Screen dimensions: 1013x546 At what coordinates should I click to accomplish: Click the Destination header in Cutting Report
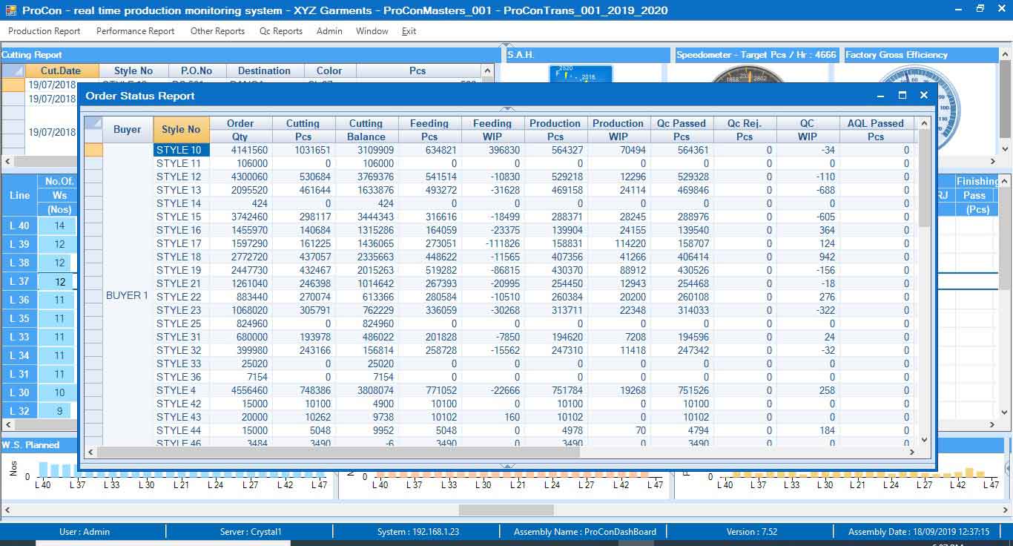coord(265,70)
